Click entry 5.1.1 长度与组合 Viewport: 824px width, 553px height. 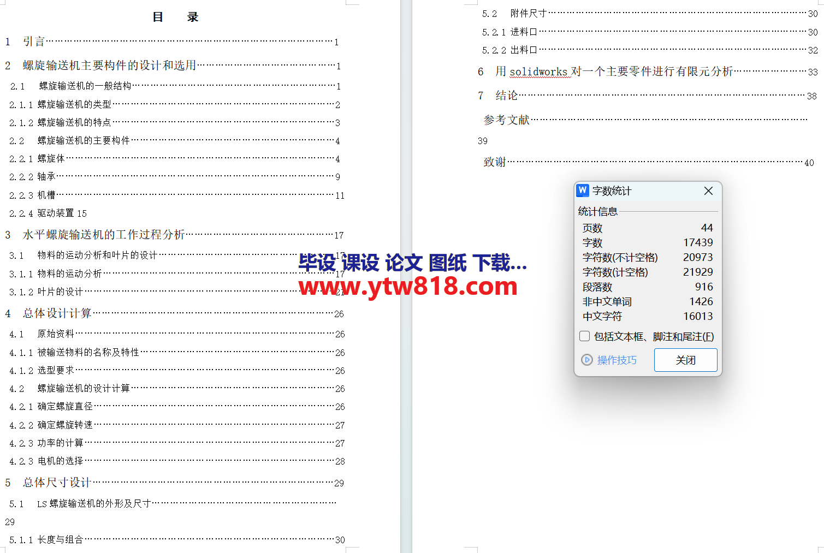[x=177, y=539]
